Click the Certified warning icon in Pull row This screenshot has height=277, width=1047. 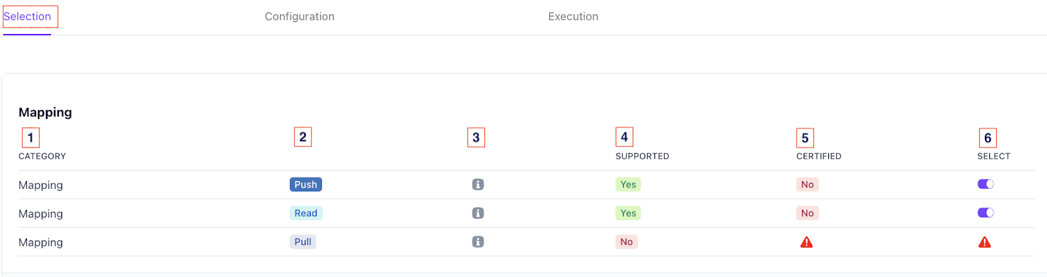tap(806, 242)
